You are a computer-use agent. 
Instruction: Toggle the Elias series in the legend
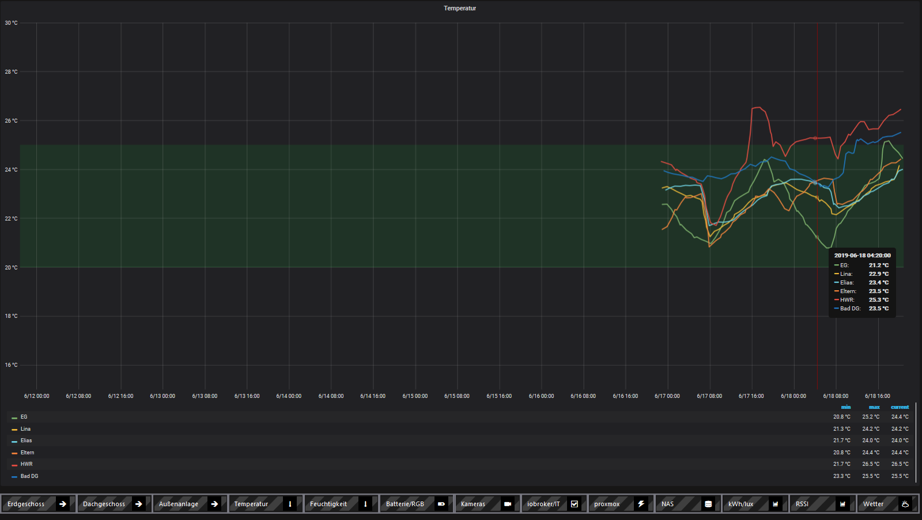27,441
